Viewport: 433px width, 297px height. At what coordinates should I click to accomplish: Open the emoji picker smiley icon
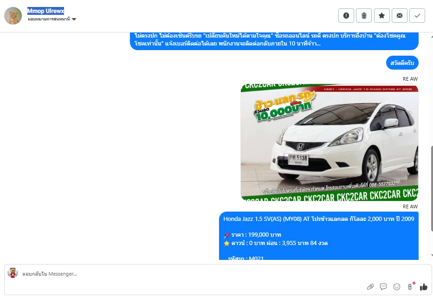[397, 287]
